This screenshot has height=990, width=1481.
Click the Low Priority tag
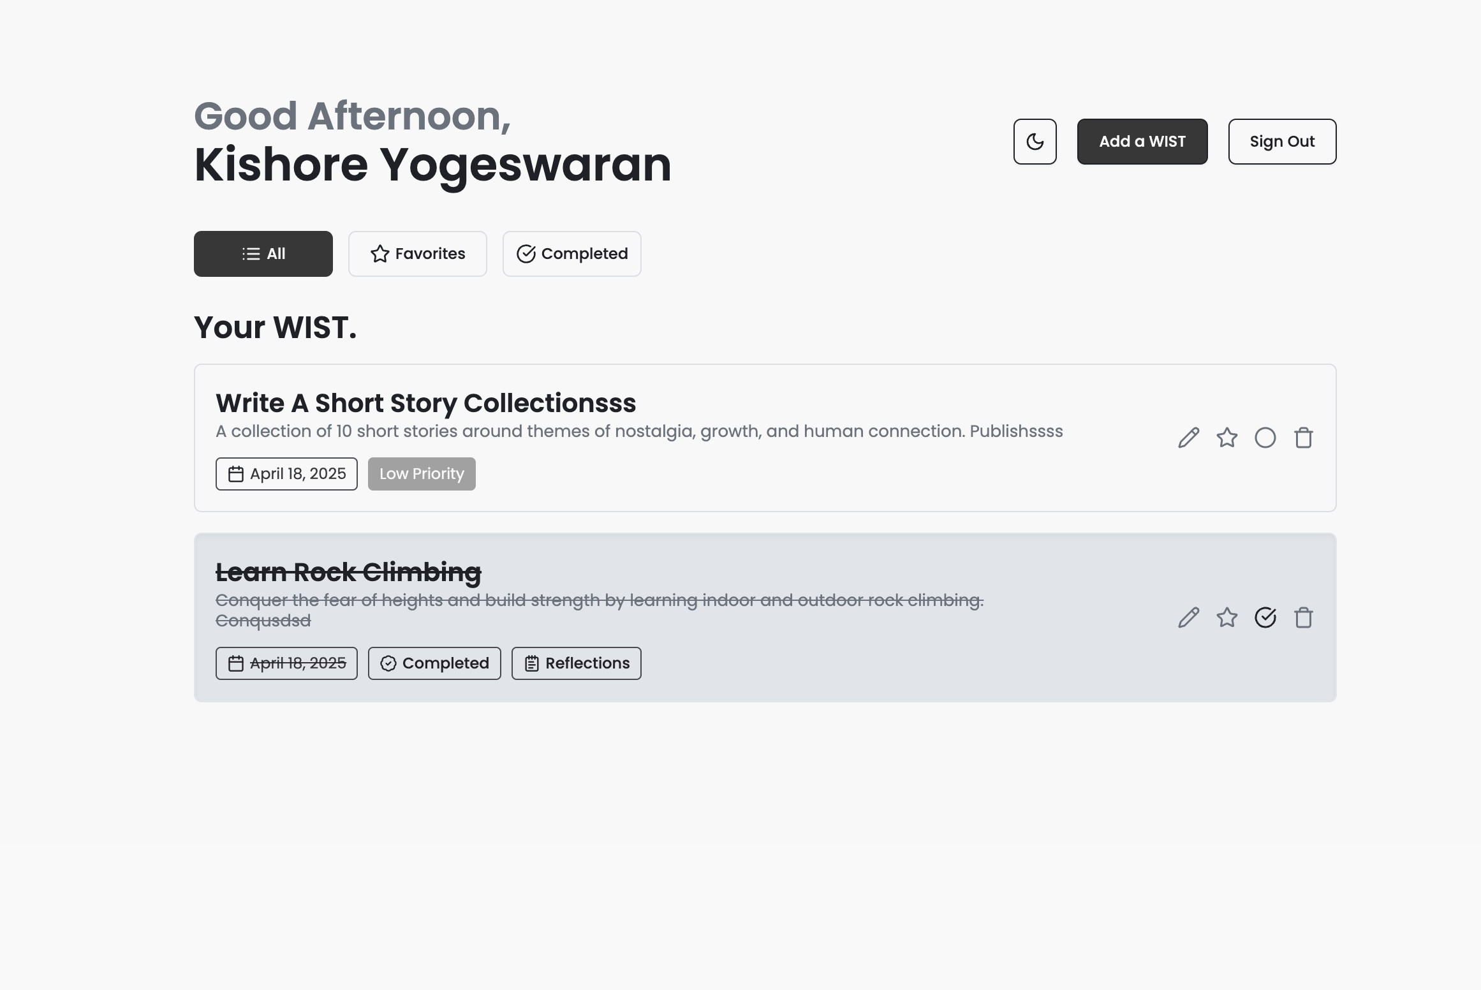[422, 474]
